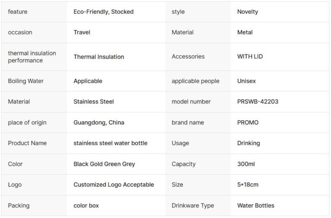Click the 5*18cm size value
Viewport: 331px width, 218px height.
(x=248, y=184)
